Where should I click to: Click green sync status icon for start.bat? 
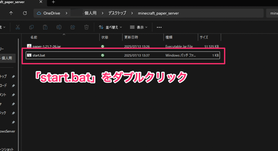pos(102,55)
